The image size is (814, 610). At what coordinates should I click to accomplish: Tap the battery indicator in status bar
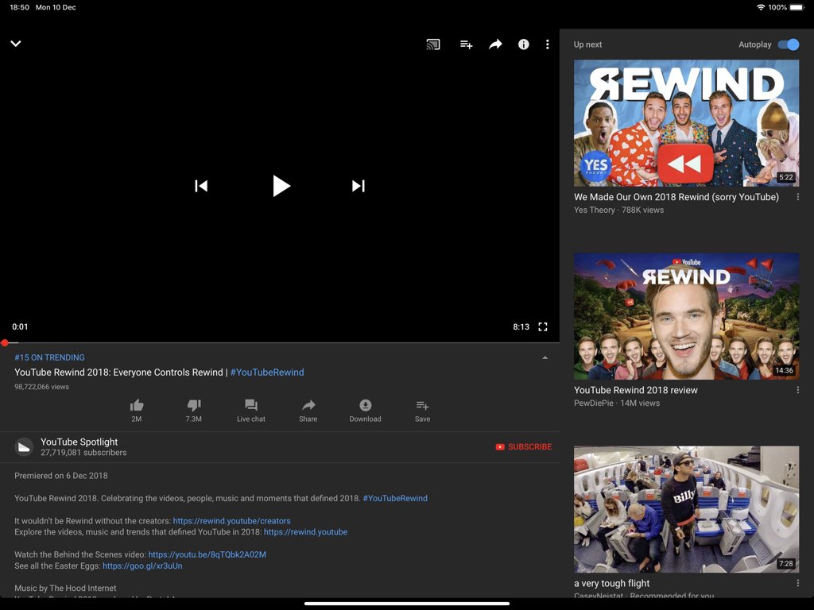(797, 7)
